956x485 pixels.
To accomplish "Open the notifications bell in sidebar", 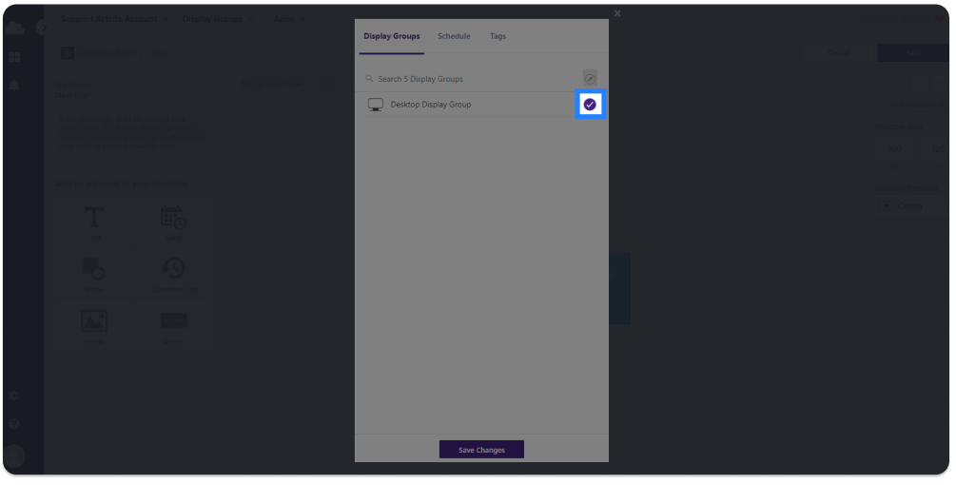I will tap(14, 86).
